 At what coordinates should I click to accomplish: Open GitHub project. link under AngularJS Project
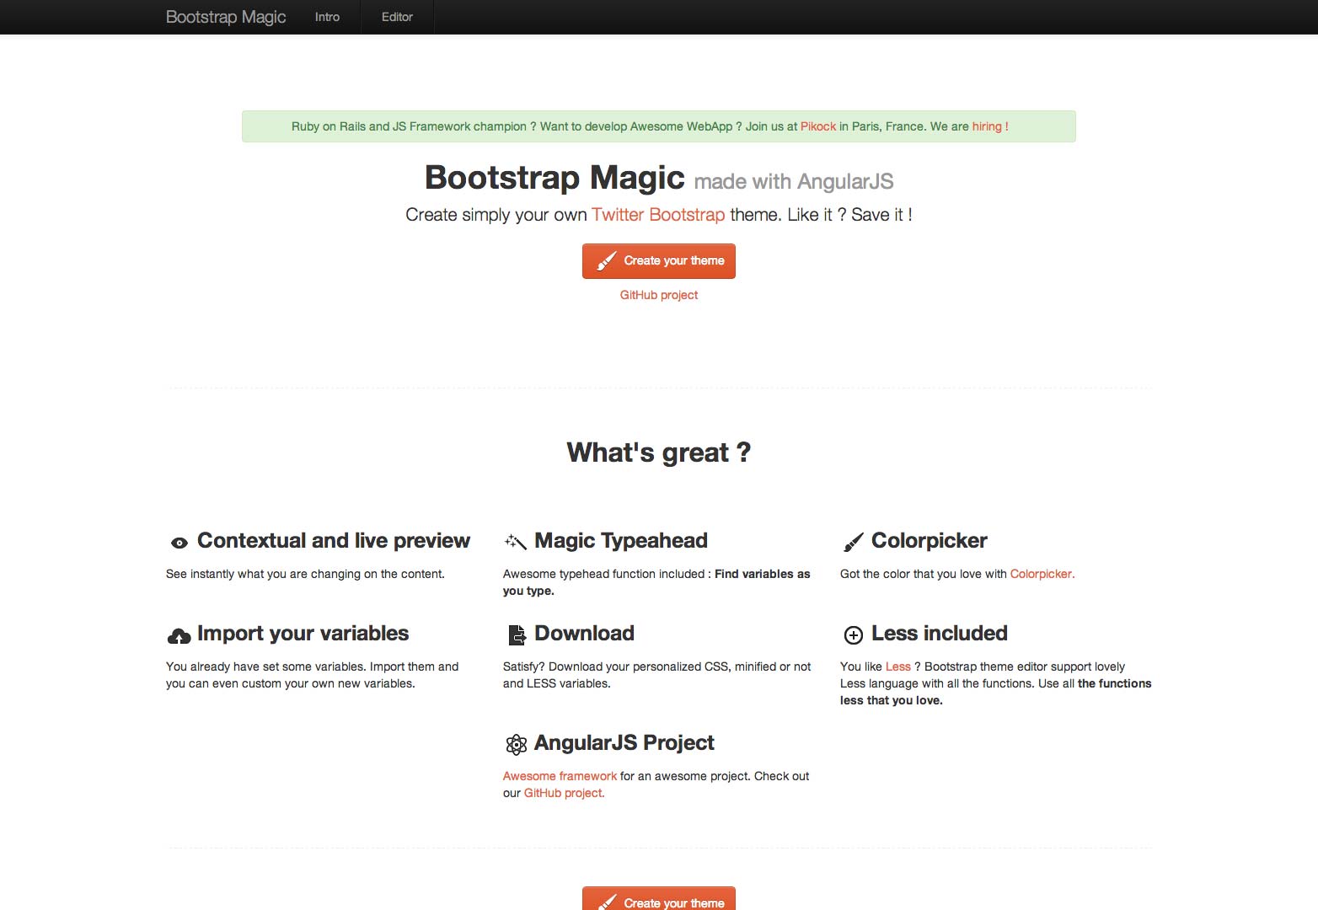pos(565,793)
